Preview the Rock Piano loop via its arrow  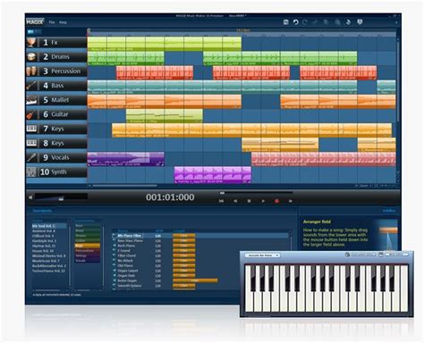[114, 246]
